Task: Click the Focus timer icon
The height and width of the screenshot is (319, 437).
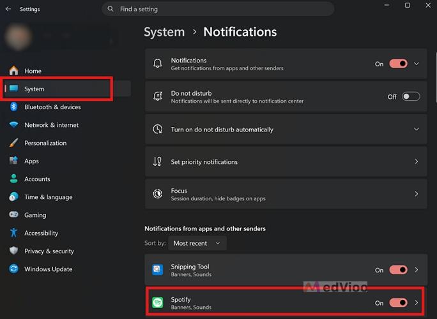Action: point(157,194)
